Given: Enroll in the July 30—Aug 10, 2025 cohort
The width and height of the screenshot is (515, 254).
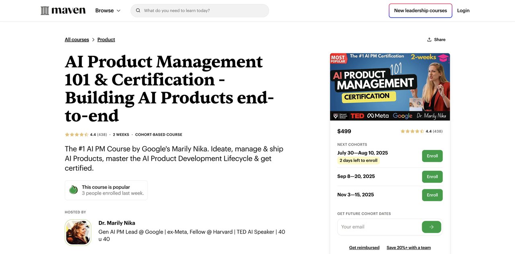Looking at the screenshot, I should pos(432,156).
